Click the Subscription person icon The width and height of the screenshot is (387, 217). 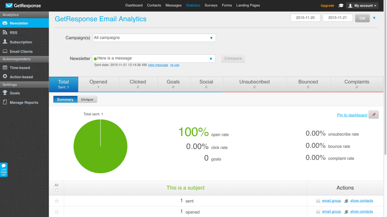[5, 42]
